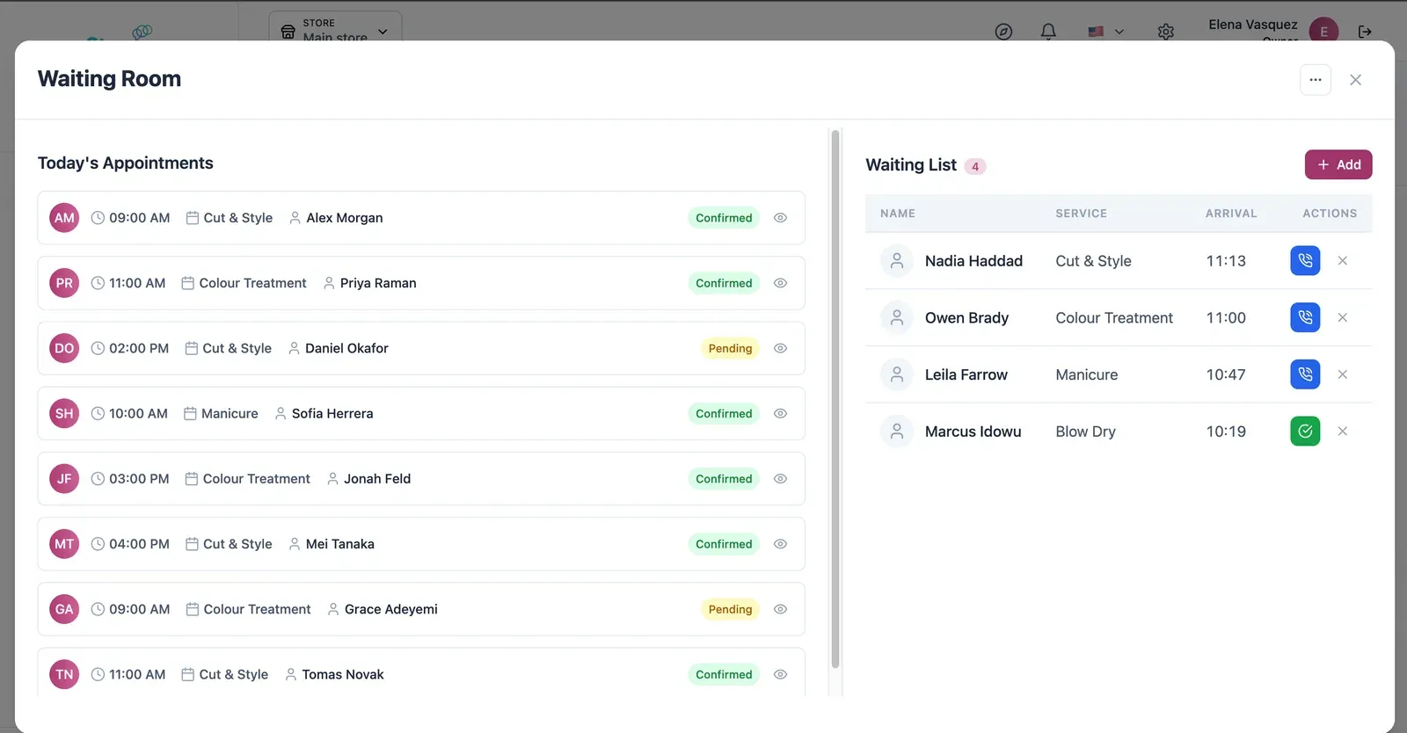The height and width of the screenshot is (733, 1407).
Task: Open Elena Vasquez's profile avatar
Action: pos(1323,30)
